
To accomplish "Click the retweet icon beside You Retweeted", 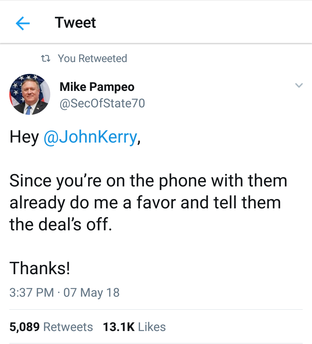I will tap(46, 59).
